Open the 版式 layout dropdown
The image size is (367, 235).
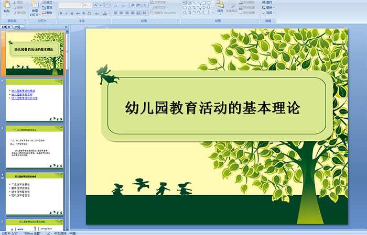click(x=48, y=2)
